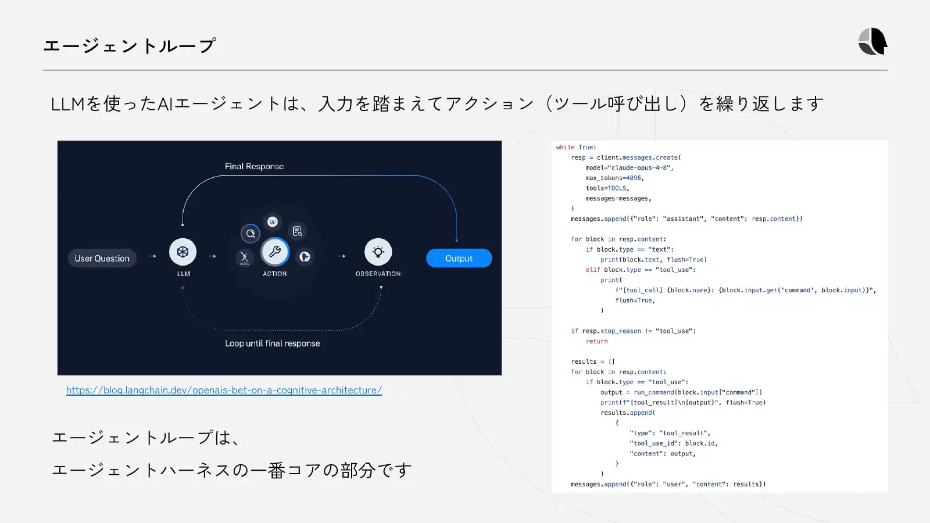Click the code line with model="claude-opus-4-8"
The width and height of the screenshot is (930, 523).
pyautogui.click(x=629, y=168)
